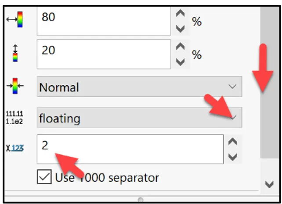Viewport: 282px width, 204px height.
Task: Click the color legend height icon
Action: click(x=15, y=53)
